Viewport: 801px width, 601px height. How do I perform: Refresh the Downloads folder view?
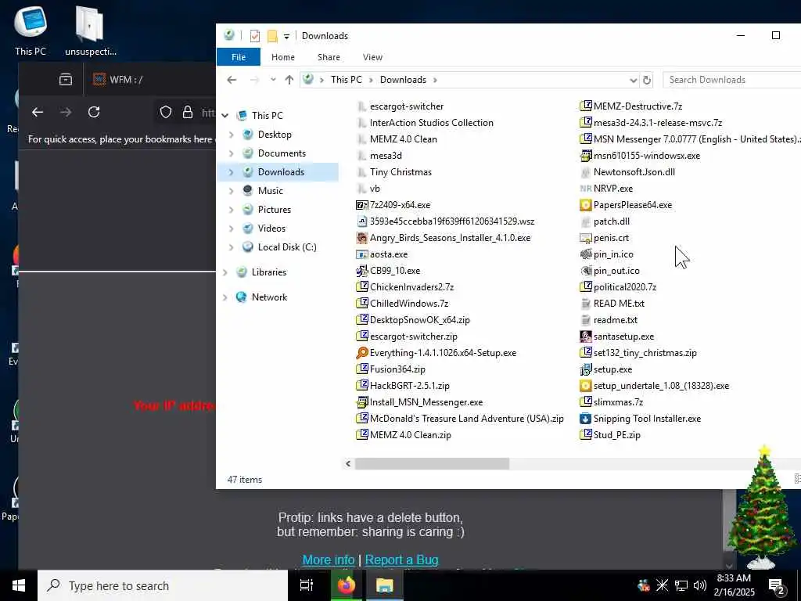click(647, 81)
